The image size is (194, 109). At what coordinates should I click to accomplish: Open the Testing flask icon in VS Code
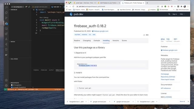6,39
